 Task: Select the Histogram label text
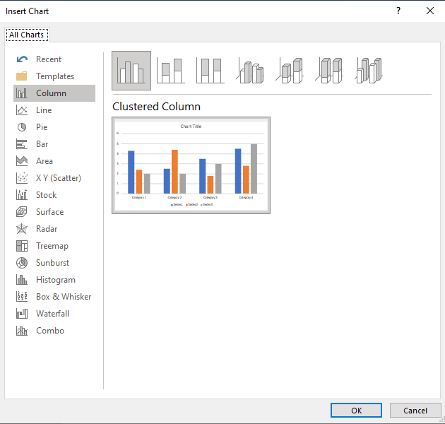tap(56, 280)
